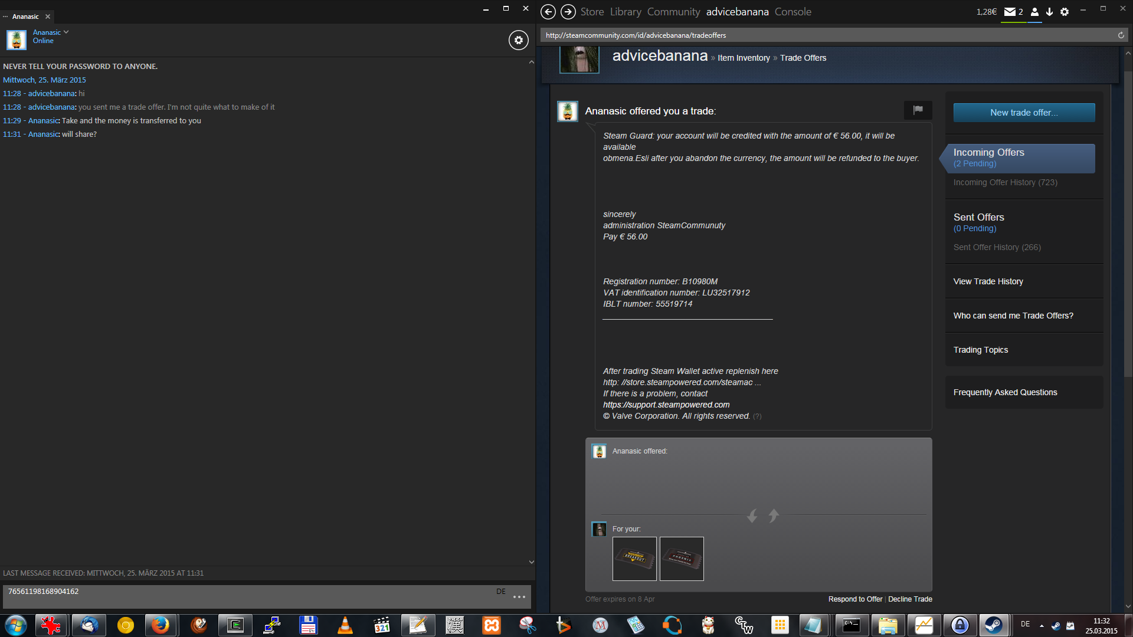
Task: Click the browser back arrow
Action: 548,12
